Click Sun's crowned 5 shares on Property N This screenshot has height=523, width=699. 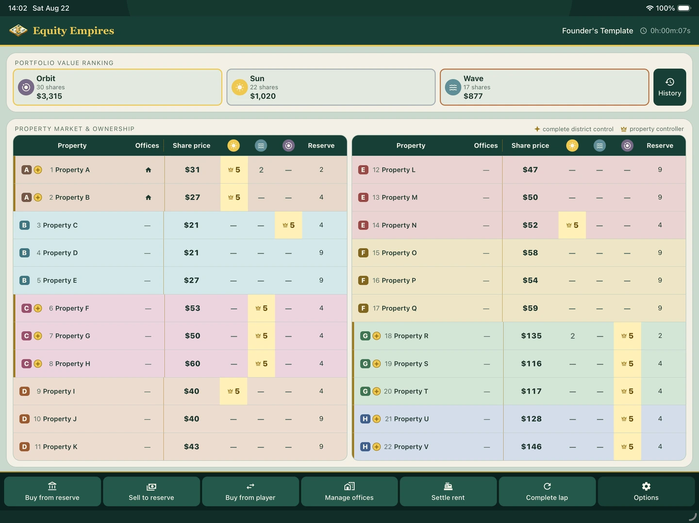click(x=572, y=225)
